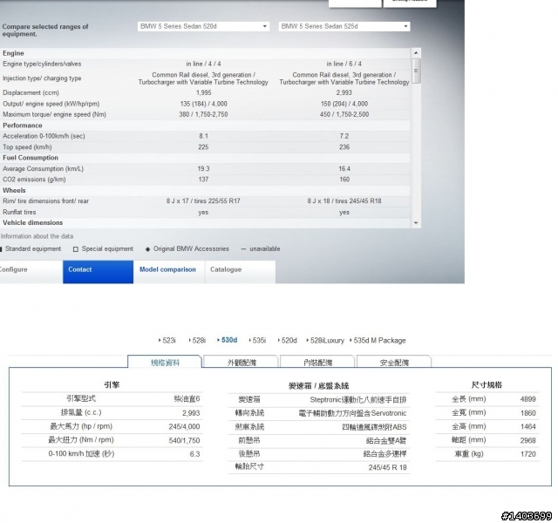Click the Fuel Consumption section header
The width and height of the screenshot is (558, 523).
pyautogui.click(x=31, y=158)
